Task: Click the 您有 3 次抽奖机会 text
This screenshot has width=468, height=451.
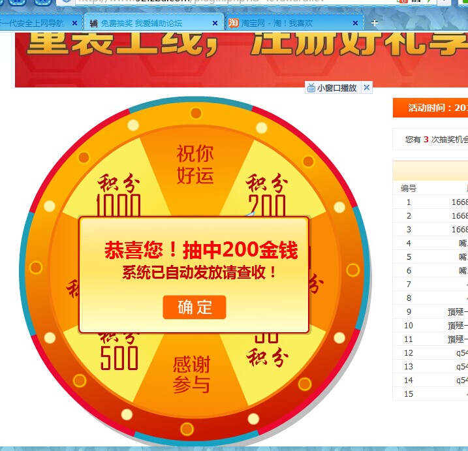Action: coord(437,140)
